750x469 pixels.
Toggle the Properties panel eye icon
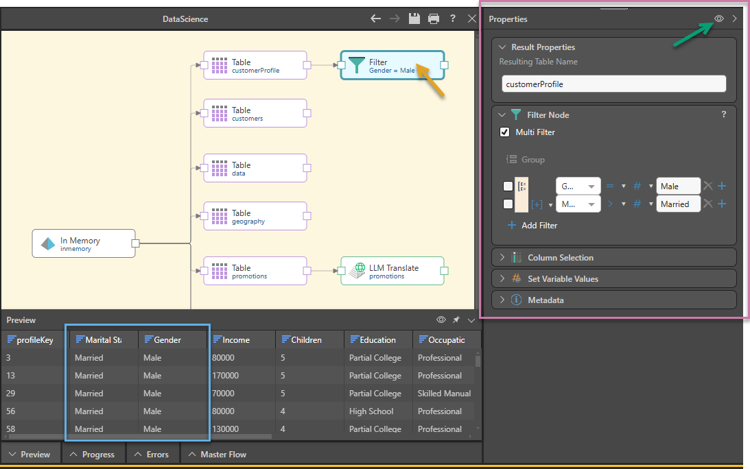coord(719,19)
